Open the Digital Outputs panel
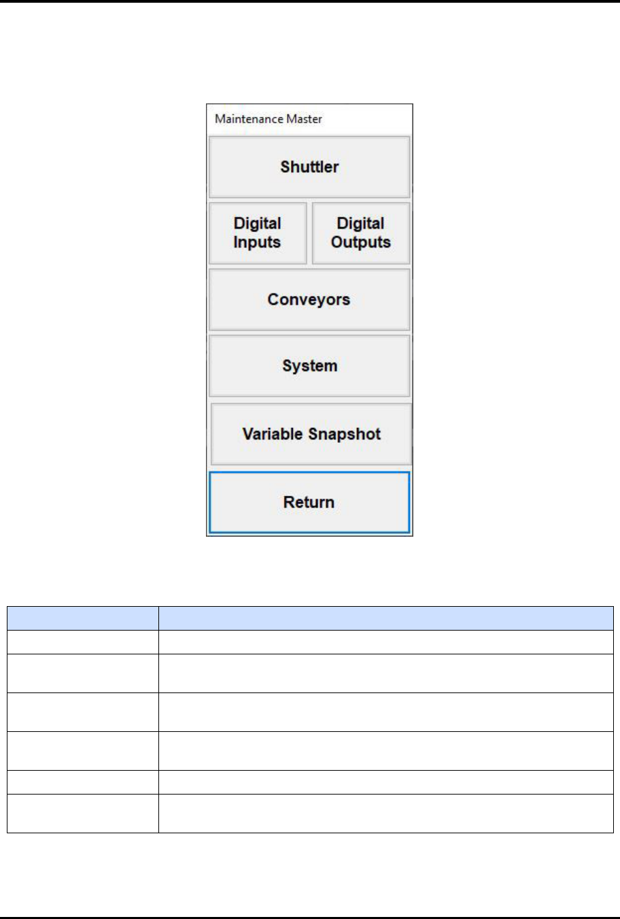Screen dimensions: 620x919 [361, 233]
